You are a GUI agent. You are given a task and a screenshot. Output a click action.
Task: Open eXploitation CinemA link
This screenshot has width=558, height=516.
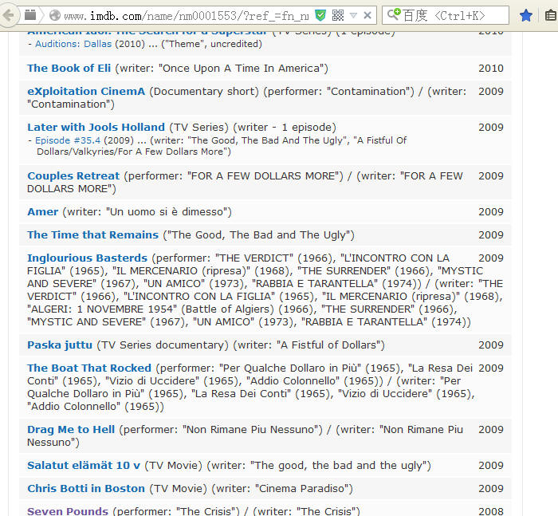tap(86, 91)
